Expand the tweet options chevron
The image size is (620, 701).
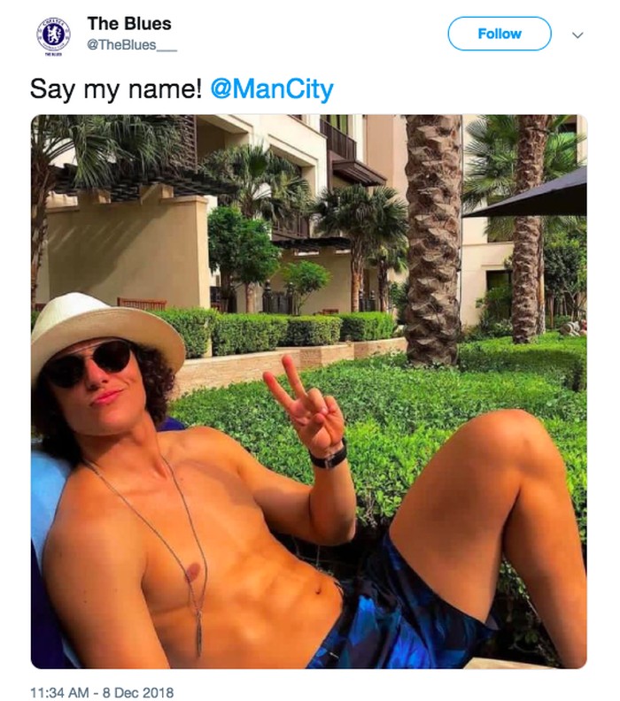tap(577, 35)
